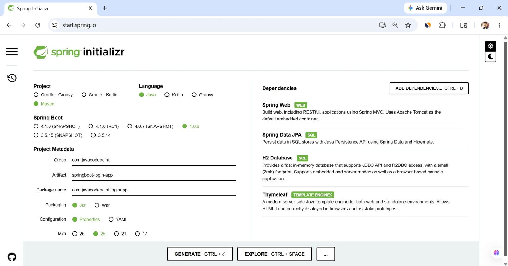Select Gradle - Kotlin project type

pyautogui.click(x=99, y=95)
